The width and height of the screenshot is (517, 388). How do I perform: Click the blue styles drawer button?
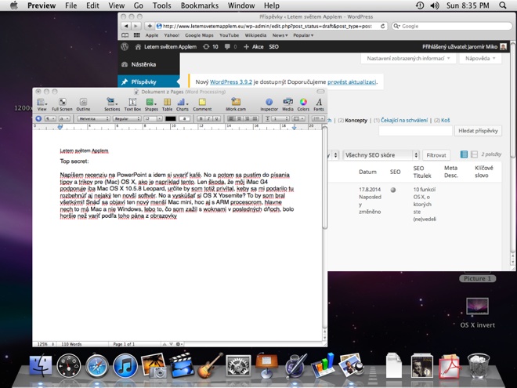38,118
